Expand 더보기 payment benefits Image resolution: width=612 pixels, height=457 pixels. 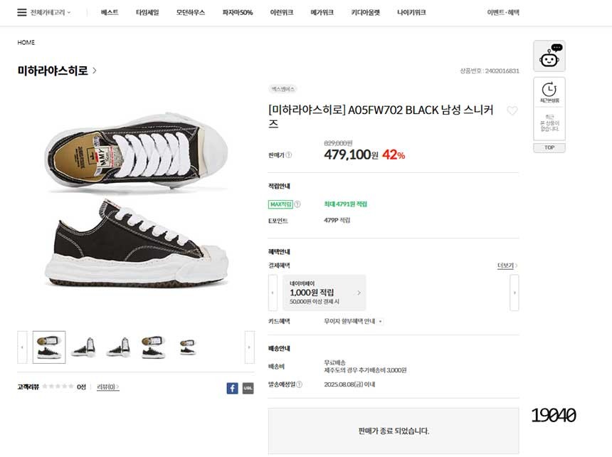click(x=507, y=266)
